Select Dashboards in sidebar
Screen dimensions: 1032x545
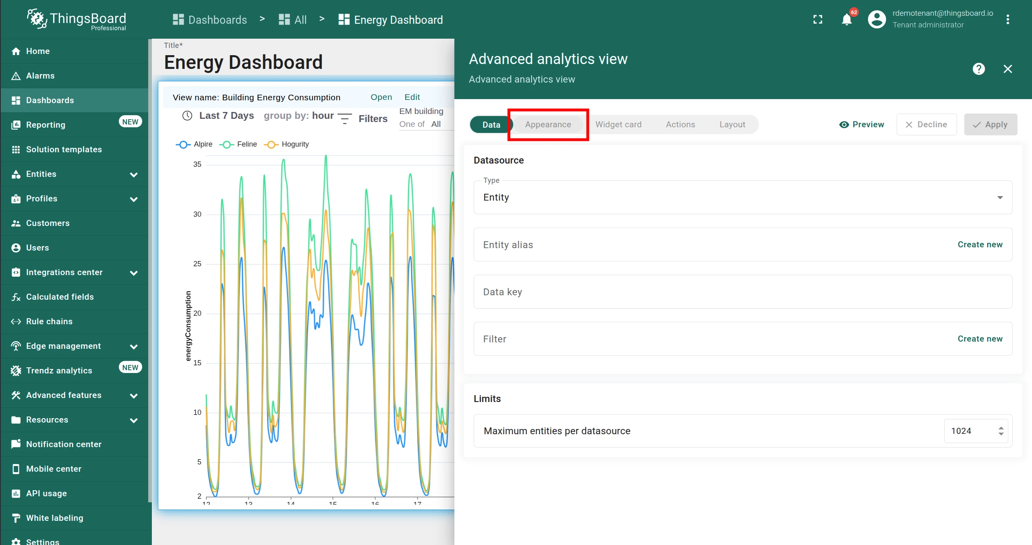pos(74,100)
